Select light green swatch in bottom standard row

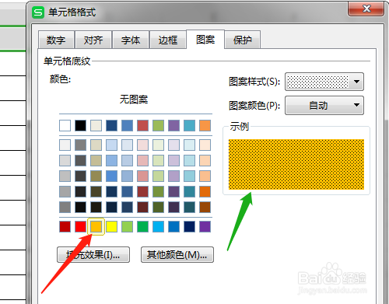[x=127, y=226]
